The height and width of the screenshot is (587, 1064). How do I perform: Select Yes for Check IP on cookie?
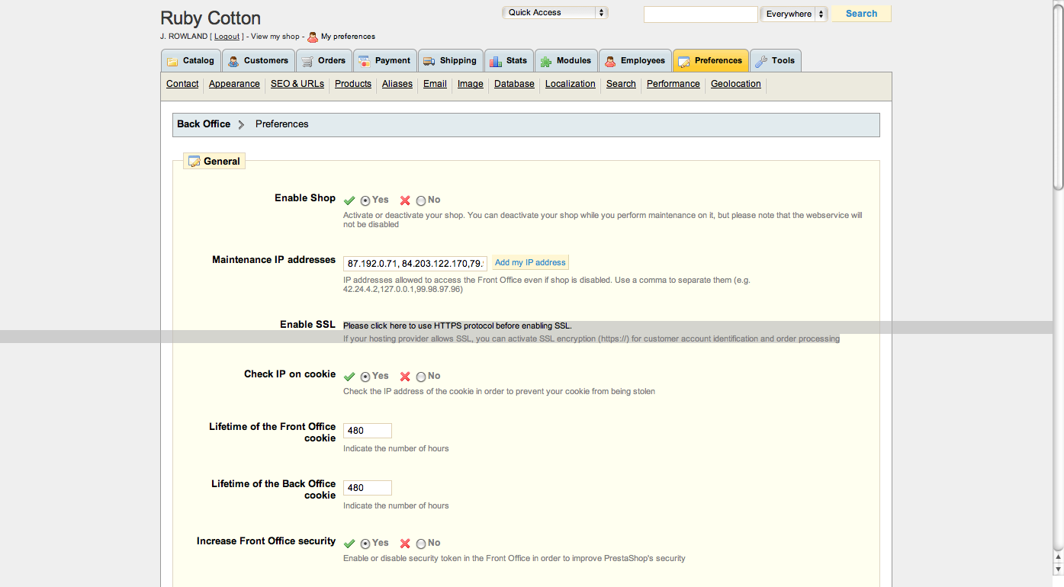365,377
